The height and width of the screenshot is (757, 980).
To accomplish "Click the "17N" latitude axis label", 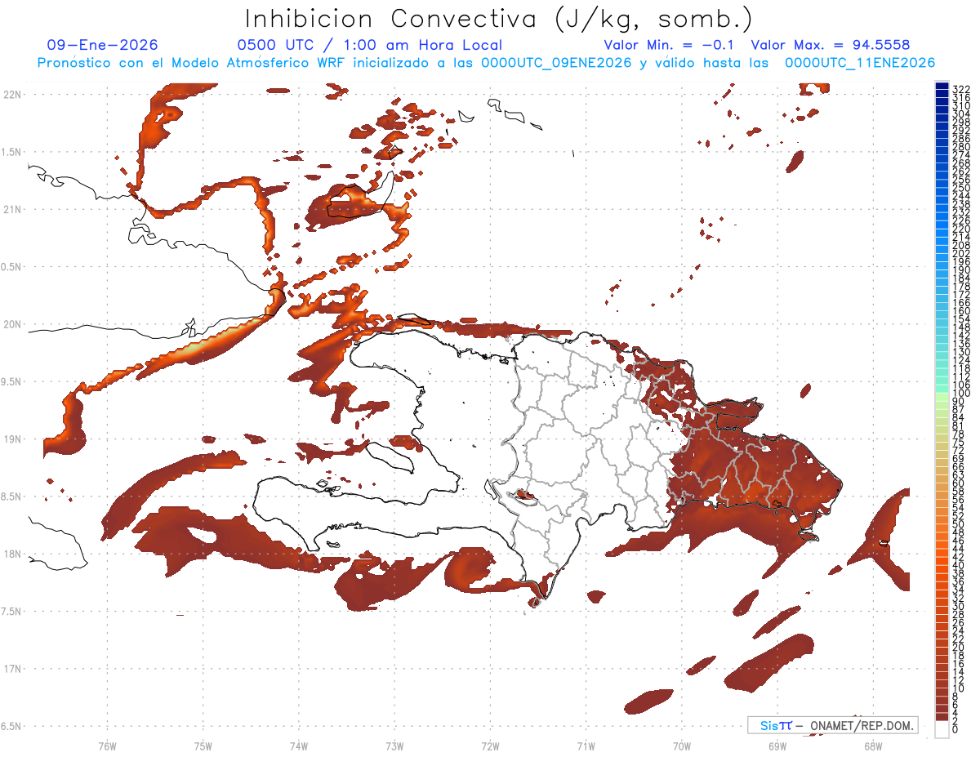I will pyautogui.click(x=12, y=669).
